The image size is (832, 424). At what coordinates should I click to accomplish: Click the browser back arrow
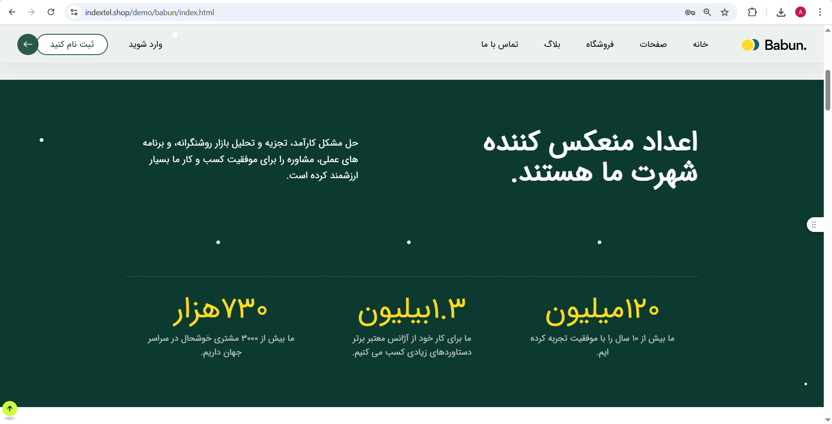click(x=12, y=12)
